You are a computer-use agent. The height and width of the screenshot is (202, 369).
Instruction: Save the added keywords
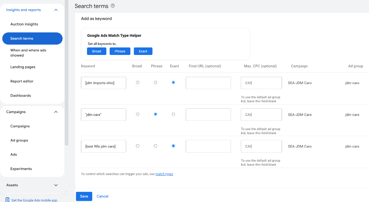(x=84, y=196)
